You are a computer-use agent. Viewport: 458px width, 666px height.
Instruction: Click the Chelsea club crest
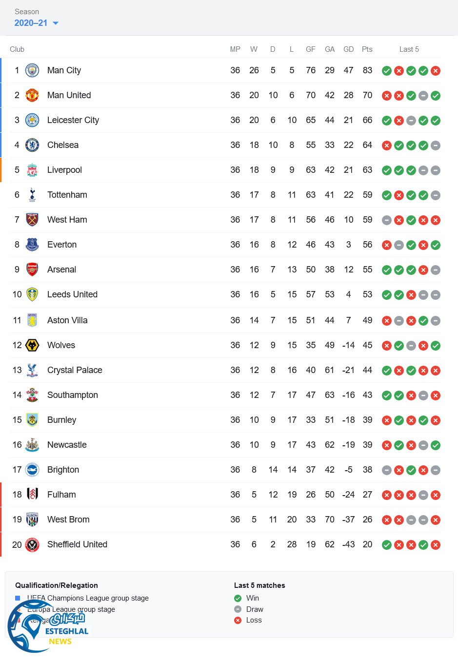pyautogui.click(x=32, y=145)
